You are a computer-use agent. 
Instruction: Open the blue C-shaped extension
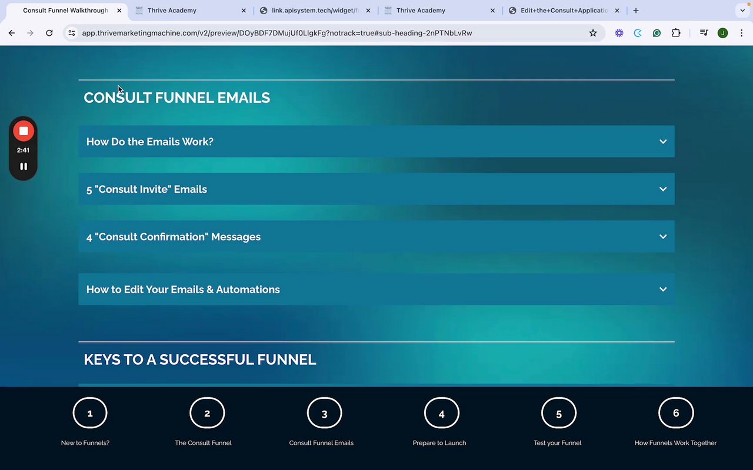[x=638, y=33]
